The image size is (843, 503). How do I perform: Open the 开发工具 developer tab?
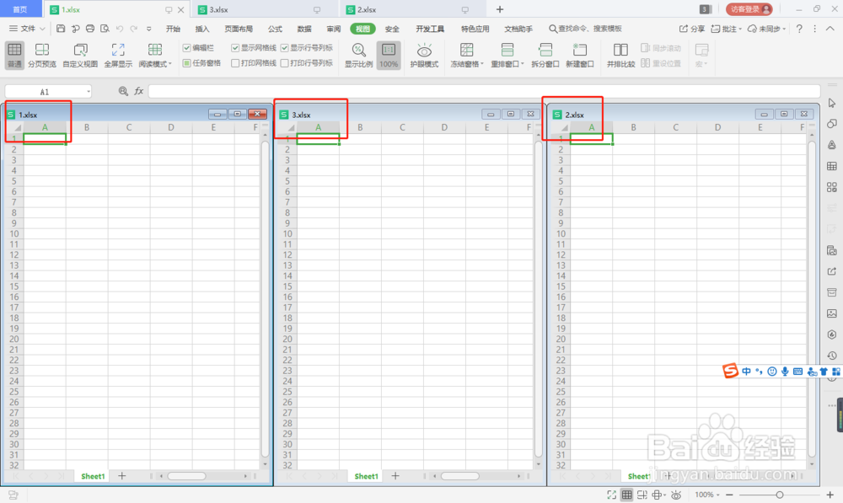pos(430,29)
